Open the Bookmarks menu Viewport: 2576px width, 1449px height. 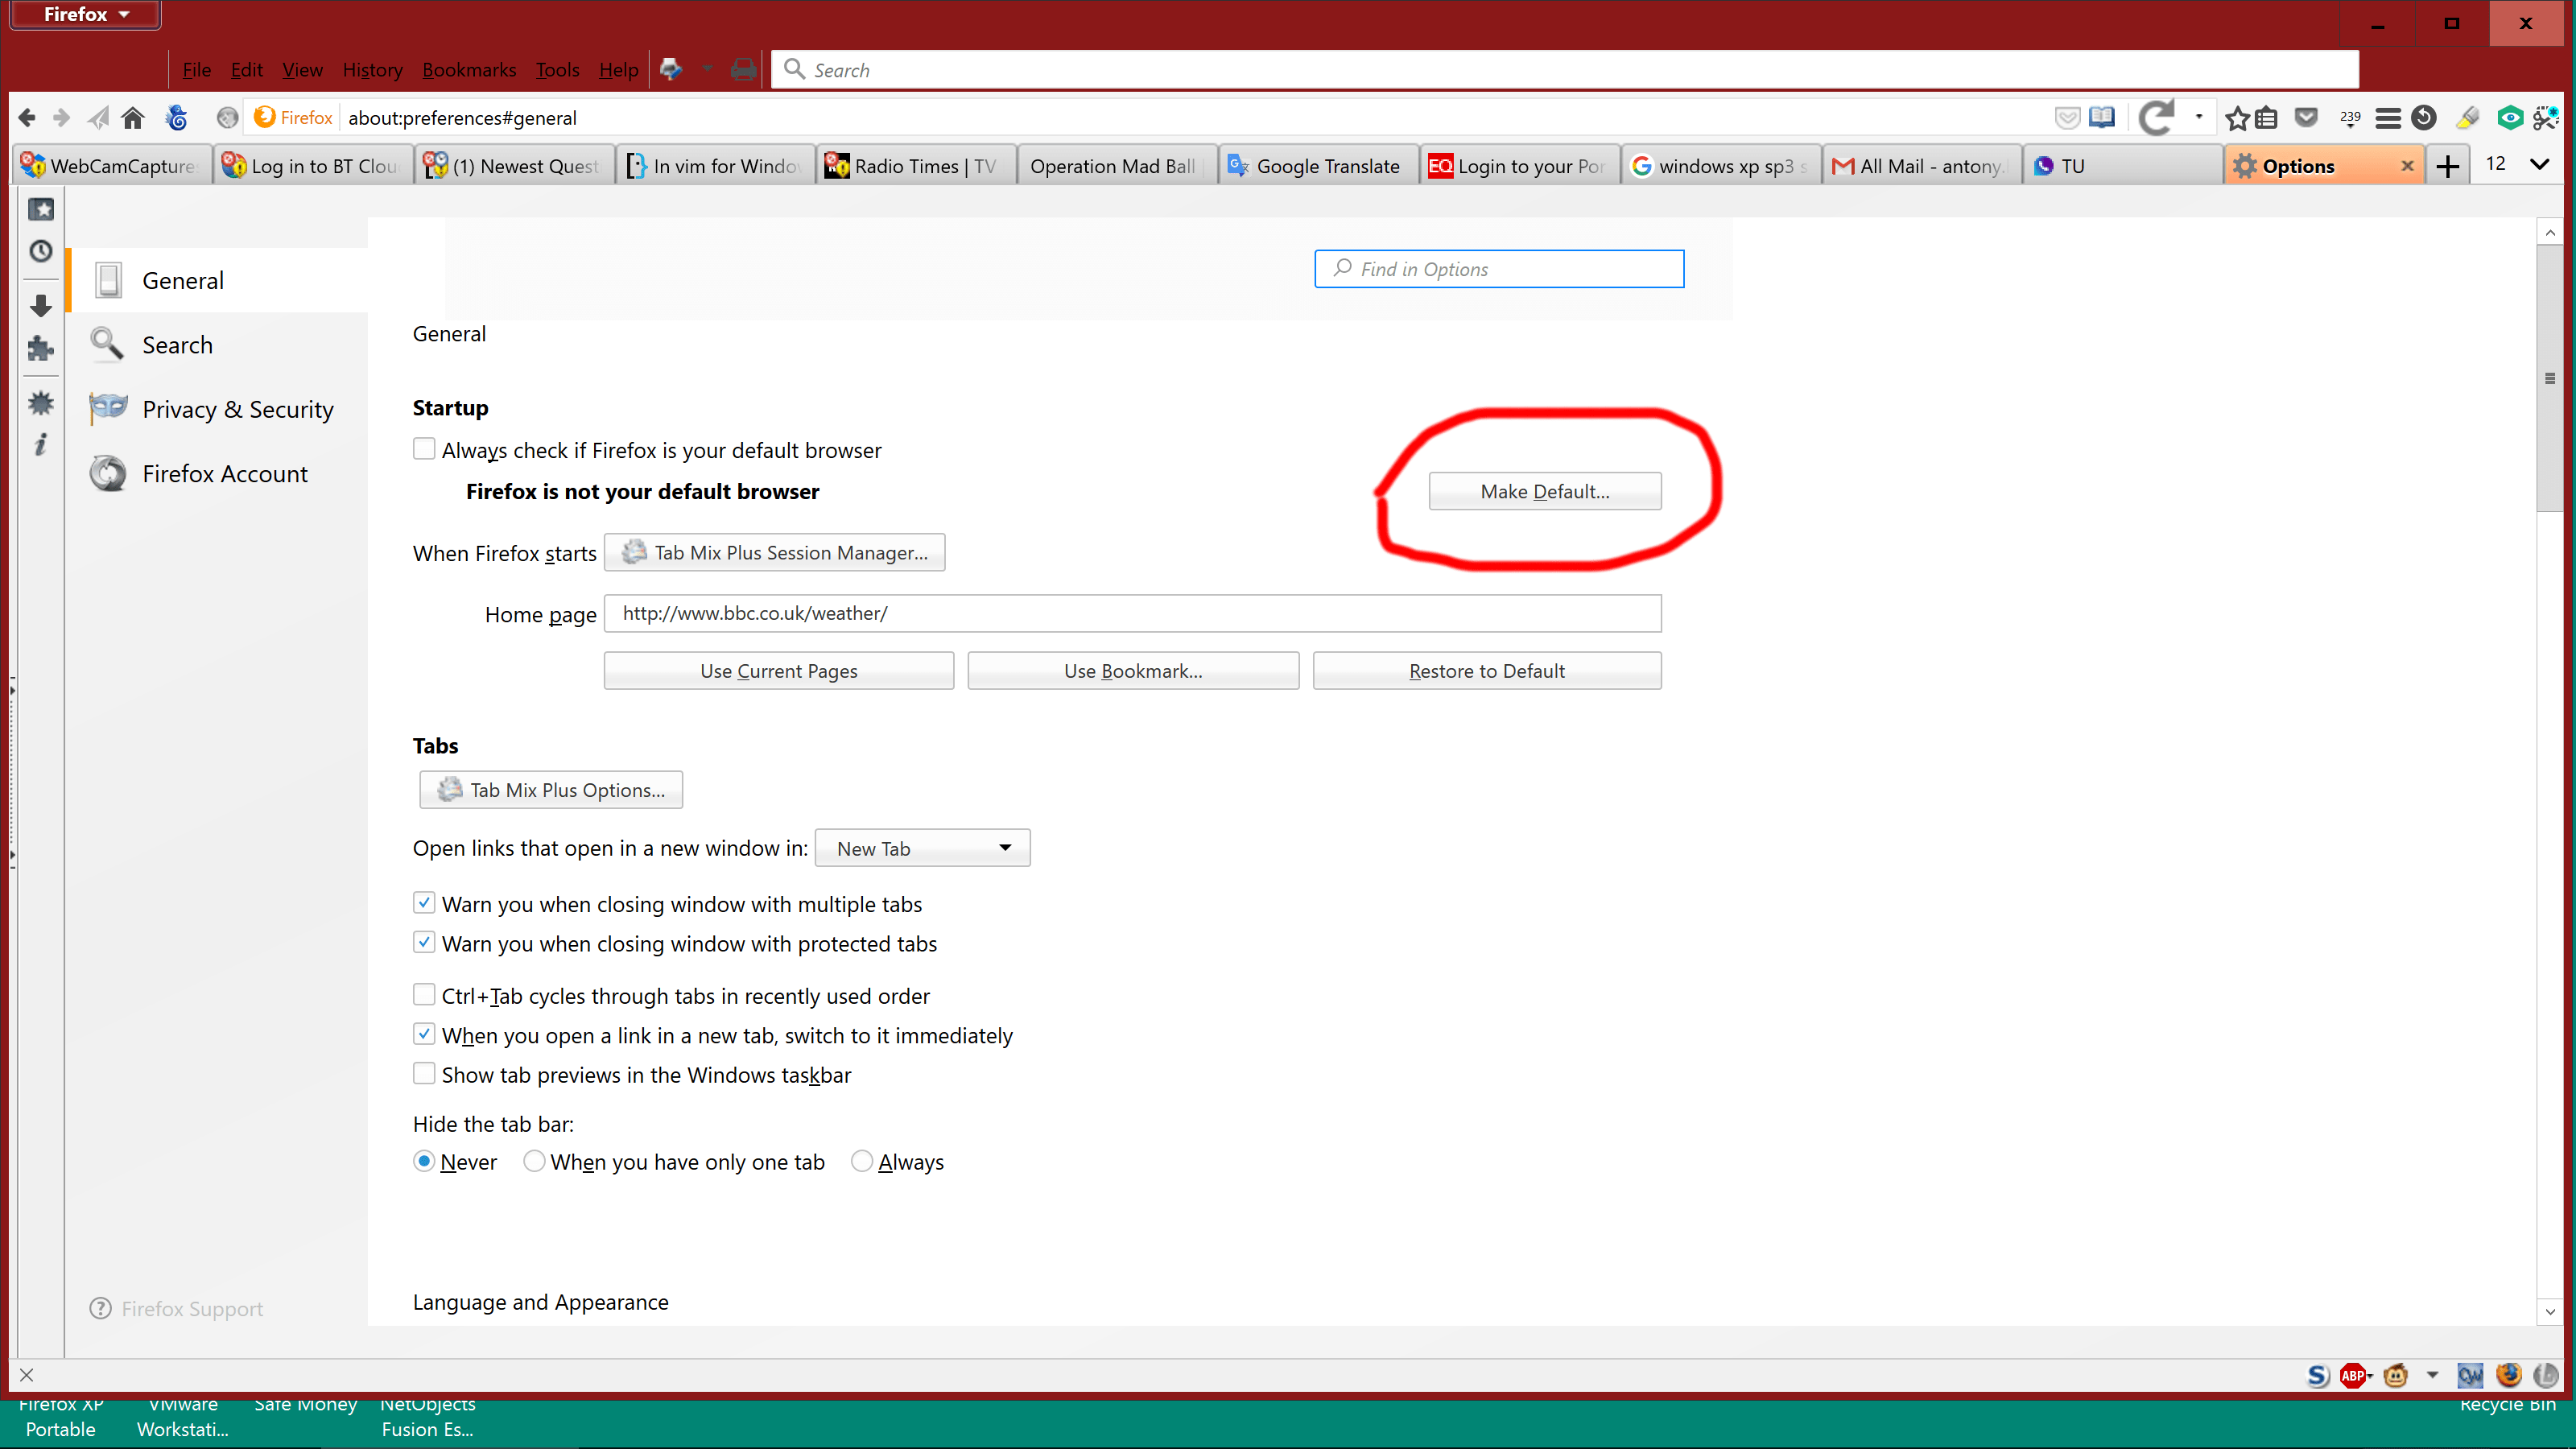(469, 70)
